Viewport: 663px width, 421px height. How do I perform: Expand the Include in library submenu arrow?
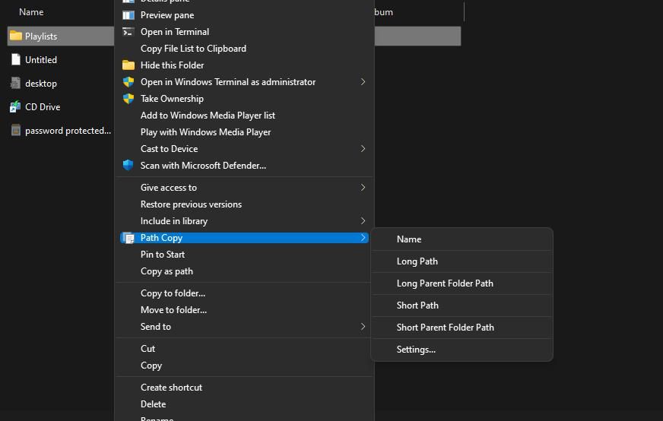pyautogui.click(x=363, y=220)
